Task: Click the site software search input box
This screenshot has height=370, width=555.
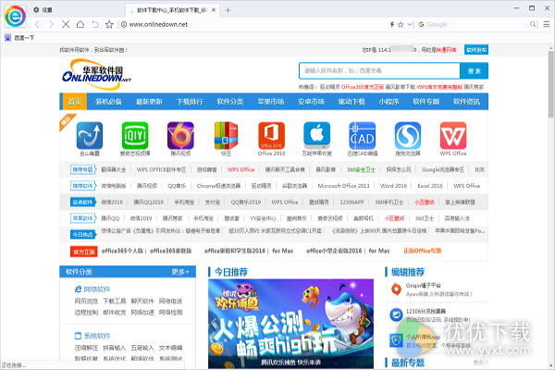Action: 379,71
